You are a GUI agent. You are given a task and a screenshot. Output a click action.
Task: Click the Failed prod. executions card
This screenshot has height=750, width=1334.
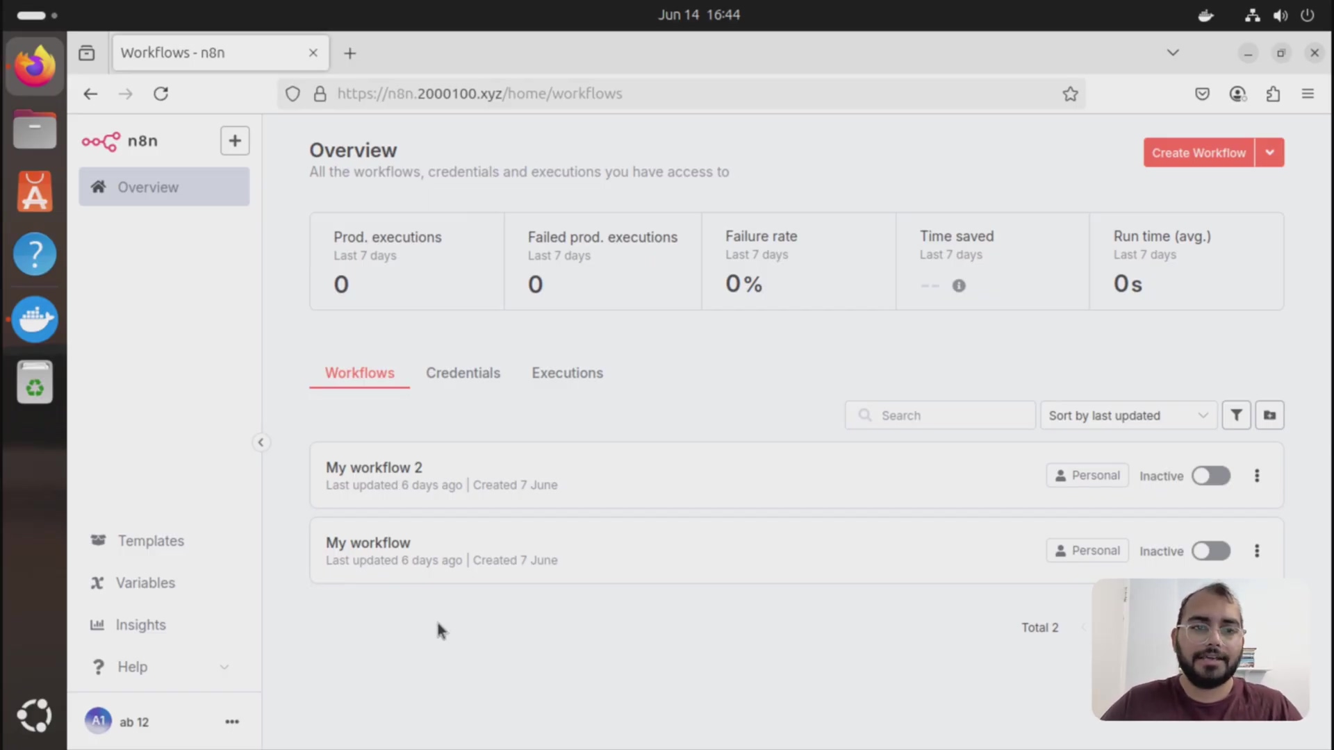603,261
